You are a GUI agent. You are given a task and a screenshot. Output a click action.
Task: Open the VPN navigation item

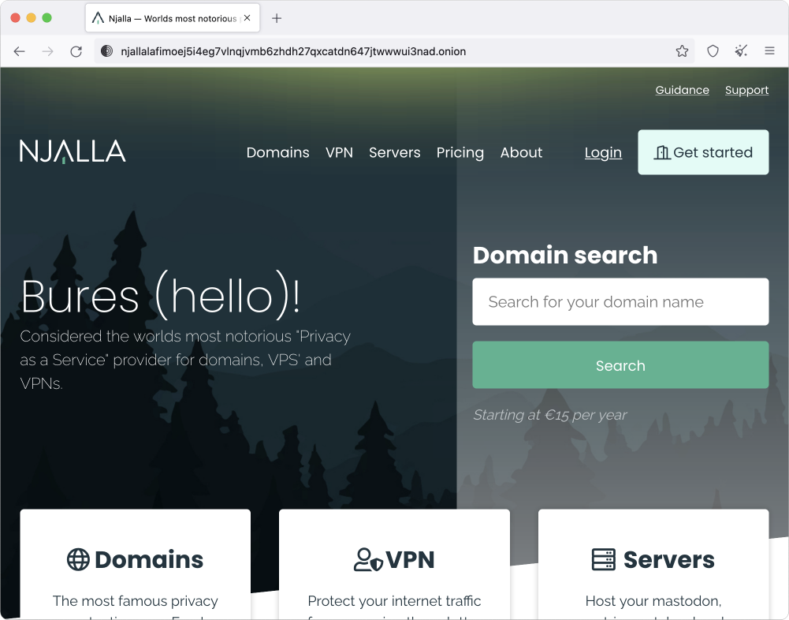pos(339,152)
